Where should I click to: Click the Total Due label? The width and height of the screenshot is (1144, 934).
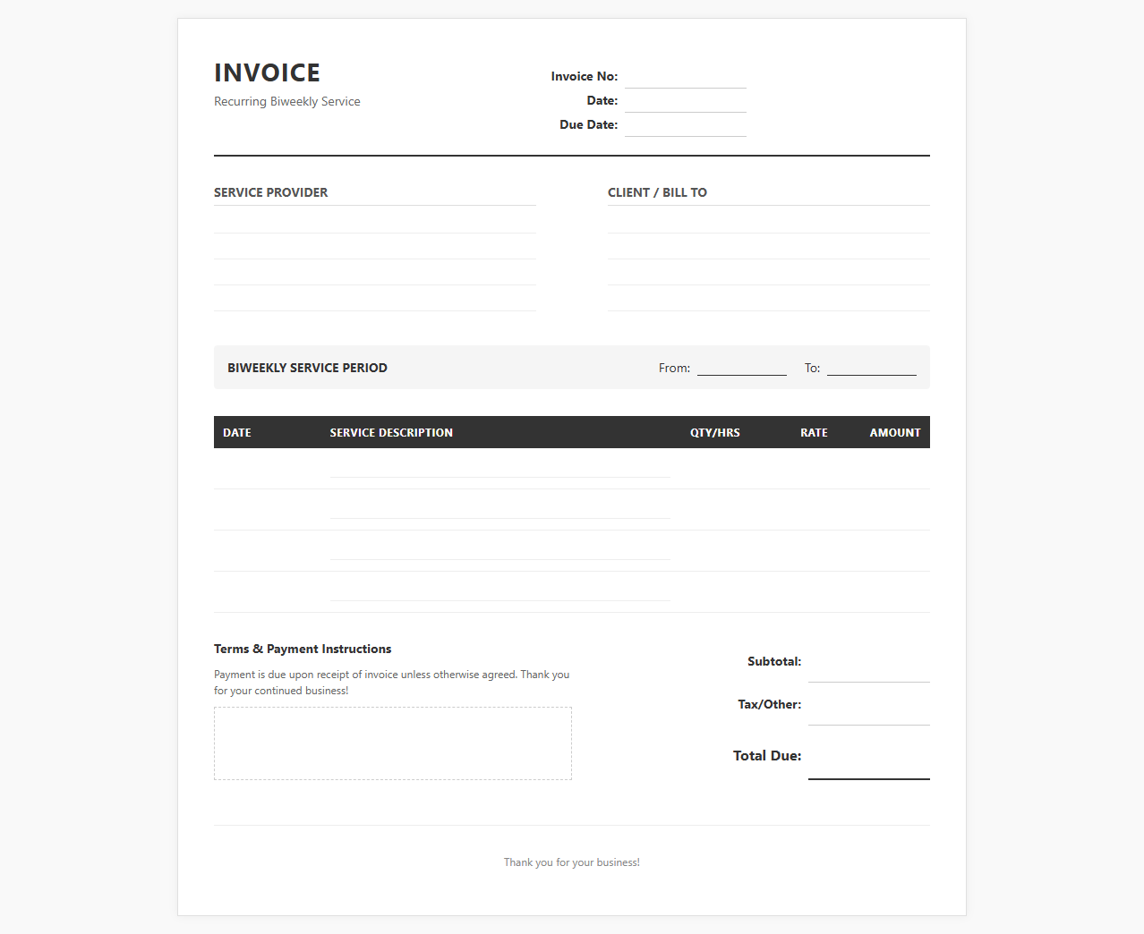coord(767,756)
